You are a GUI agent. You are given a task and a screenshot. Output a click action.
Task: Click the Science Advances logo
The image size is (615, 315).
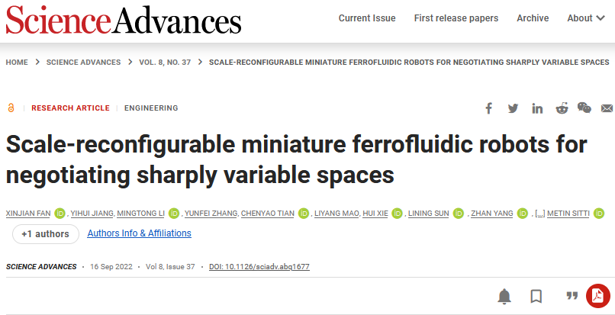tap(124, 19)
